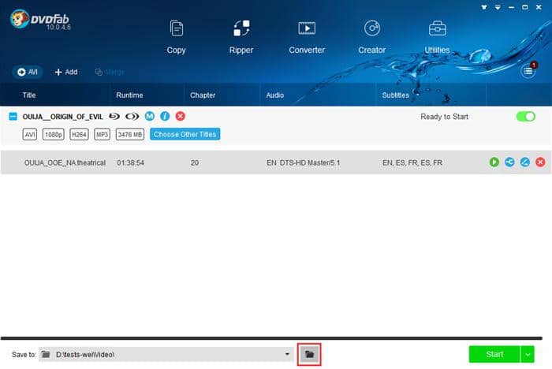
Task: Maximize the DVDFab window
Action: 525,7
